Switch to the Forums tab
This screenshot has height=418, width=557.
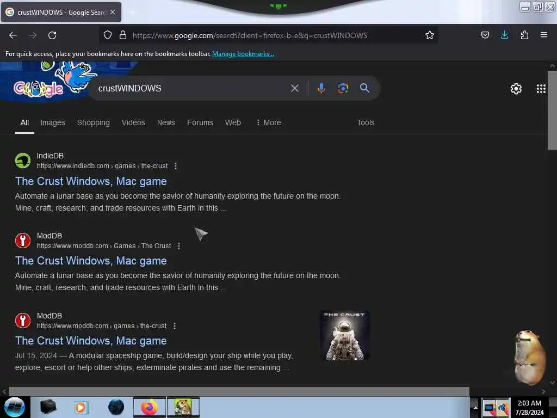(200, 122)
